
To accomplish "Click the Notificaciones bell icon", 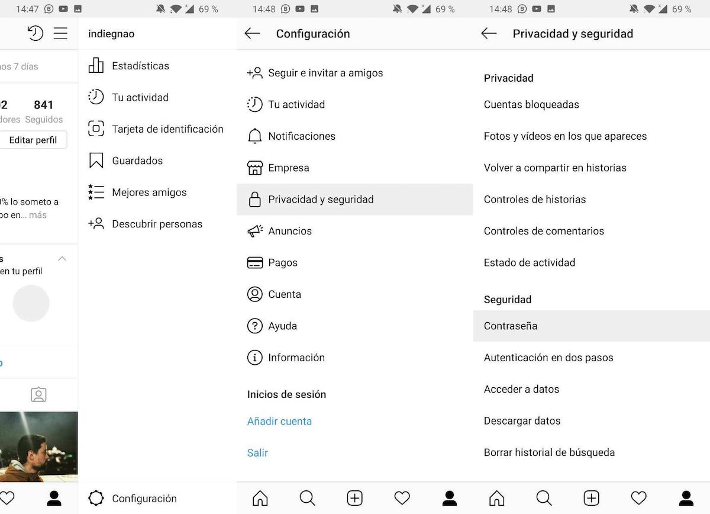I will click(254, 136).
